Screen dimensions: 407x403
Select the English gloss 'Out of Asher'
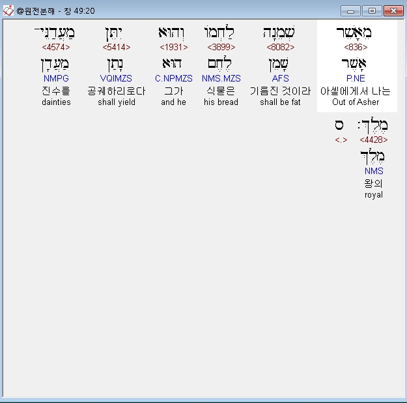[x=356, y=102]
